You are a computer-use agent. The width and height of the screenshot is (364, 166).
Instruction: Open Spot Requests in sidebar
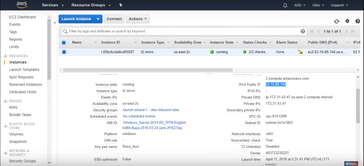[x=21, y=77]
